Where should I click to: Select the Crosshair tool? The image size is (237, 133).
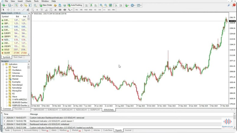click(x=8, y=10)
